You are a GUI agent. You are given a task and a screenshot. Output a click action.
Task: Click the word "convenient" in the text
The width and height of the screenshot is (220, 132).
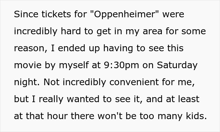coord(134,82)
